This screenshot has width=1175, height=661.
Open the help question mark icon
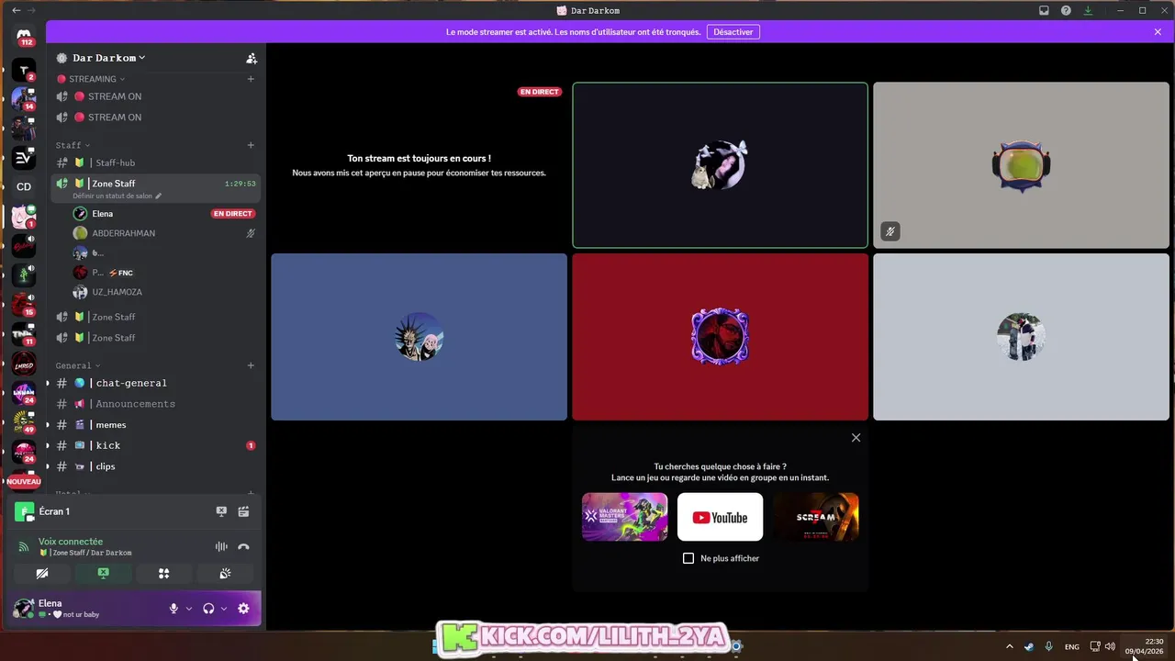coord(1066,10)
